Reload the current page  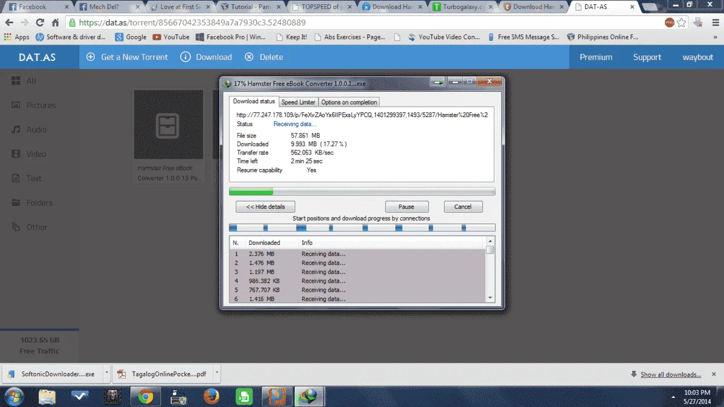click(40, 22)
